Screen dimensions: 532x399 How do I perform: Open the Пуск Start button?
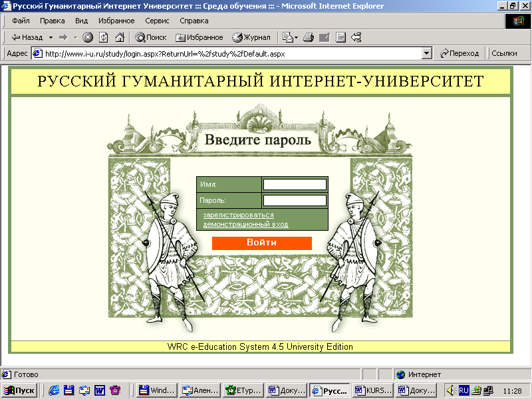click(x=20, y=390)
